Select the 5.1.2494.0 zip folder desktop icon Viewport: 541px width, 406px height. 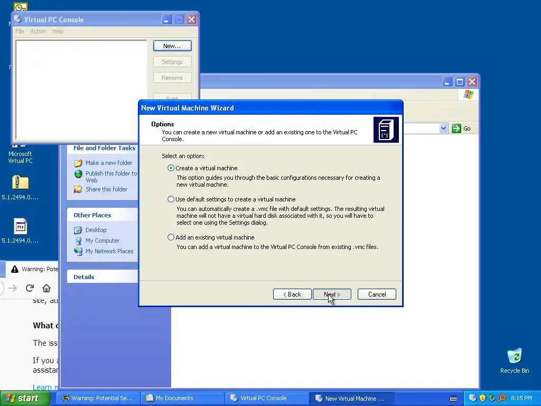click(x=20, y=188)
